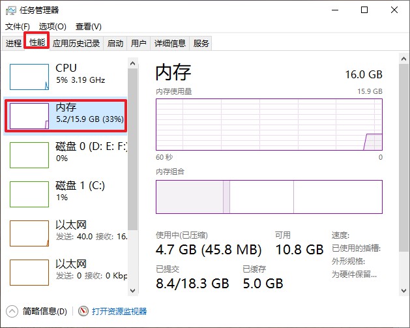Image resolution: width=410 pixels, height=328 pixels.
Task: Select the 内存 memory graph thumbnail
Action: [29, 116]
